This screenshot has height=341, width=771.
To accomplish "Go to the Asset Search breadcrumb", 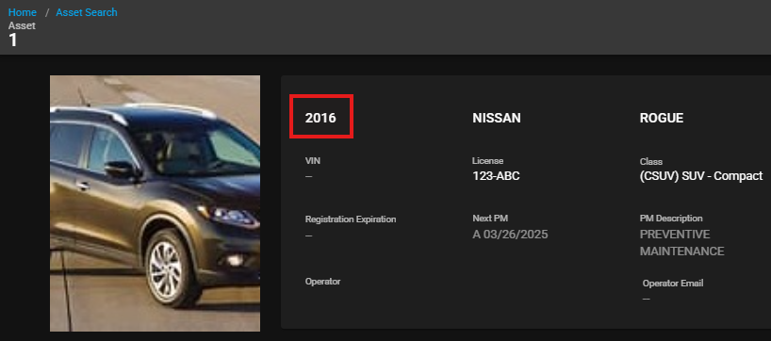I will tap(87, 12).
